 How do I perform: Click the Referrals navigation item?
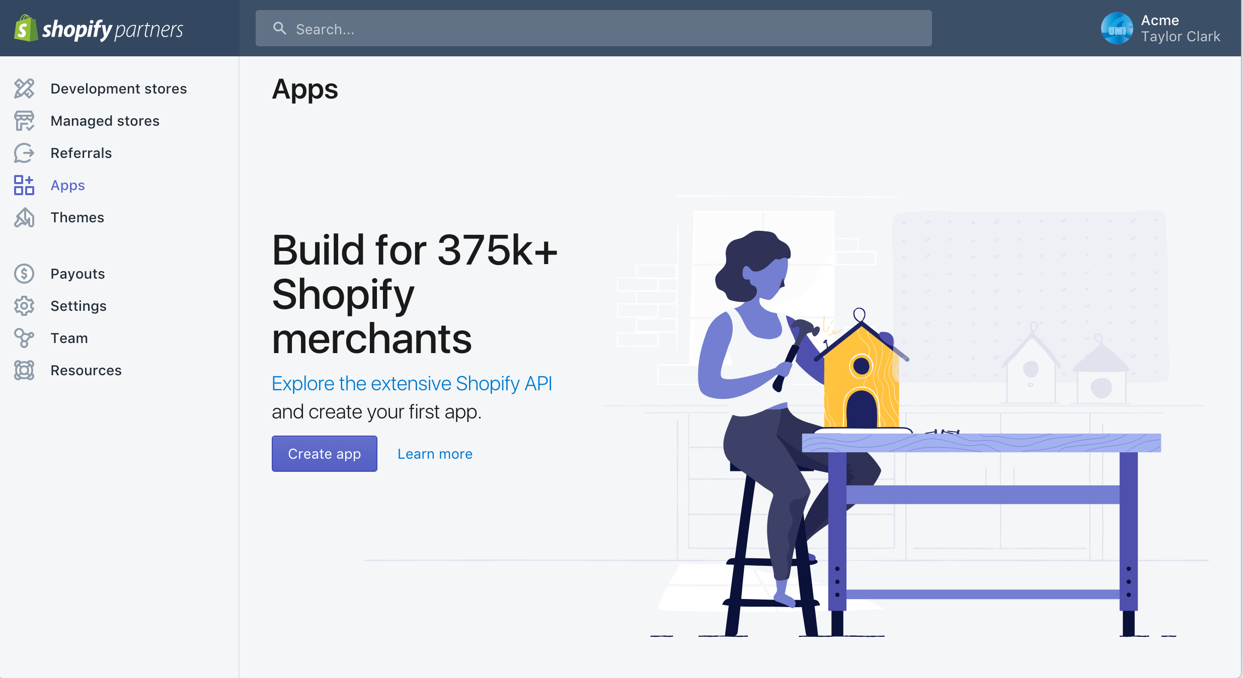click(81, 153)
